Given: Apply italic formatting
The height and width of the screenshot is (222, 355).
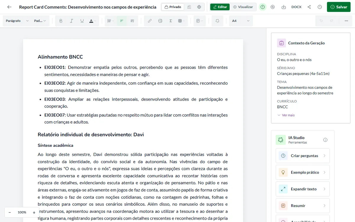Looking at the screenshot, I should pos(71,21).
